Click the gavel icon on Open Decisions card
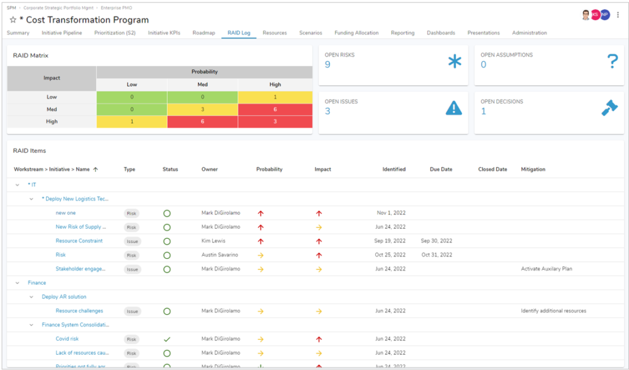Viewport: 629px width, 370px height. (609, 107)
